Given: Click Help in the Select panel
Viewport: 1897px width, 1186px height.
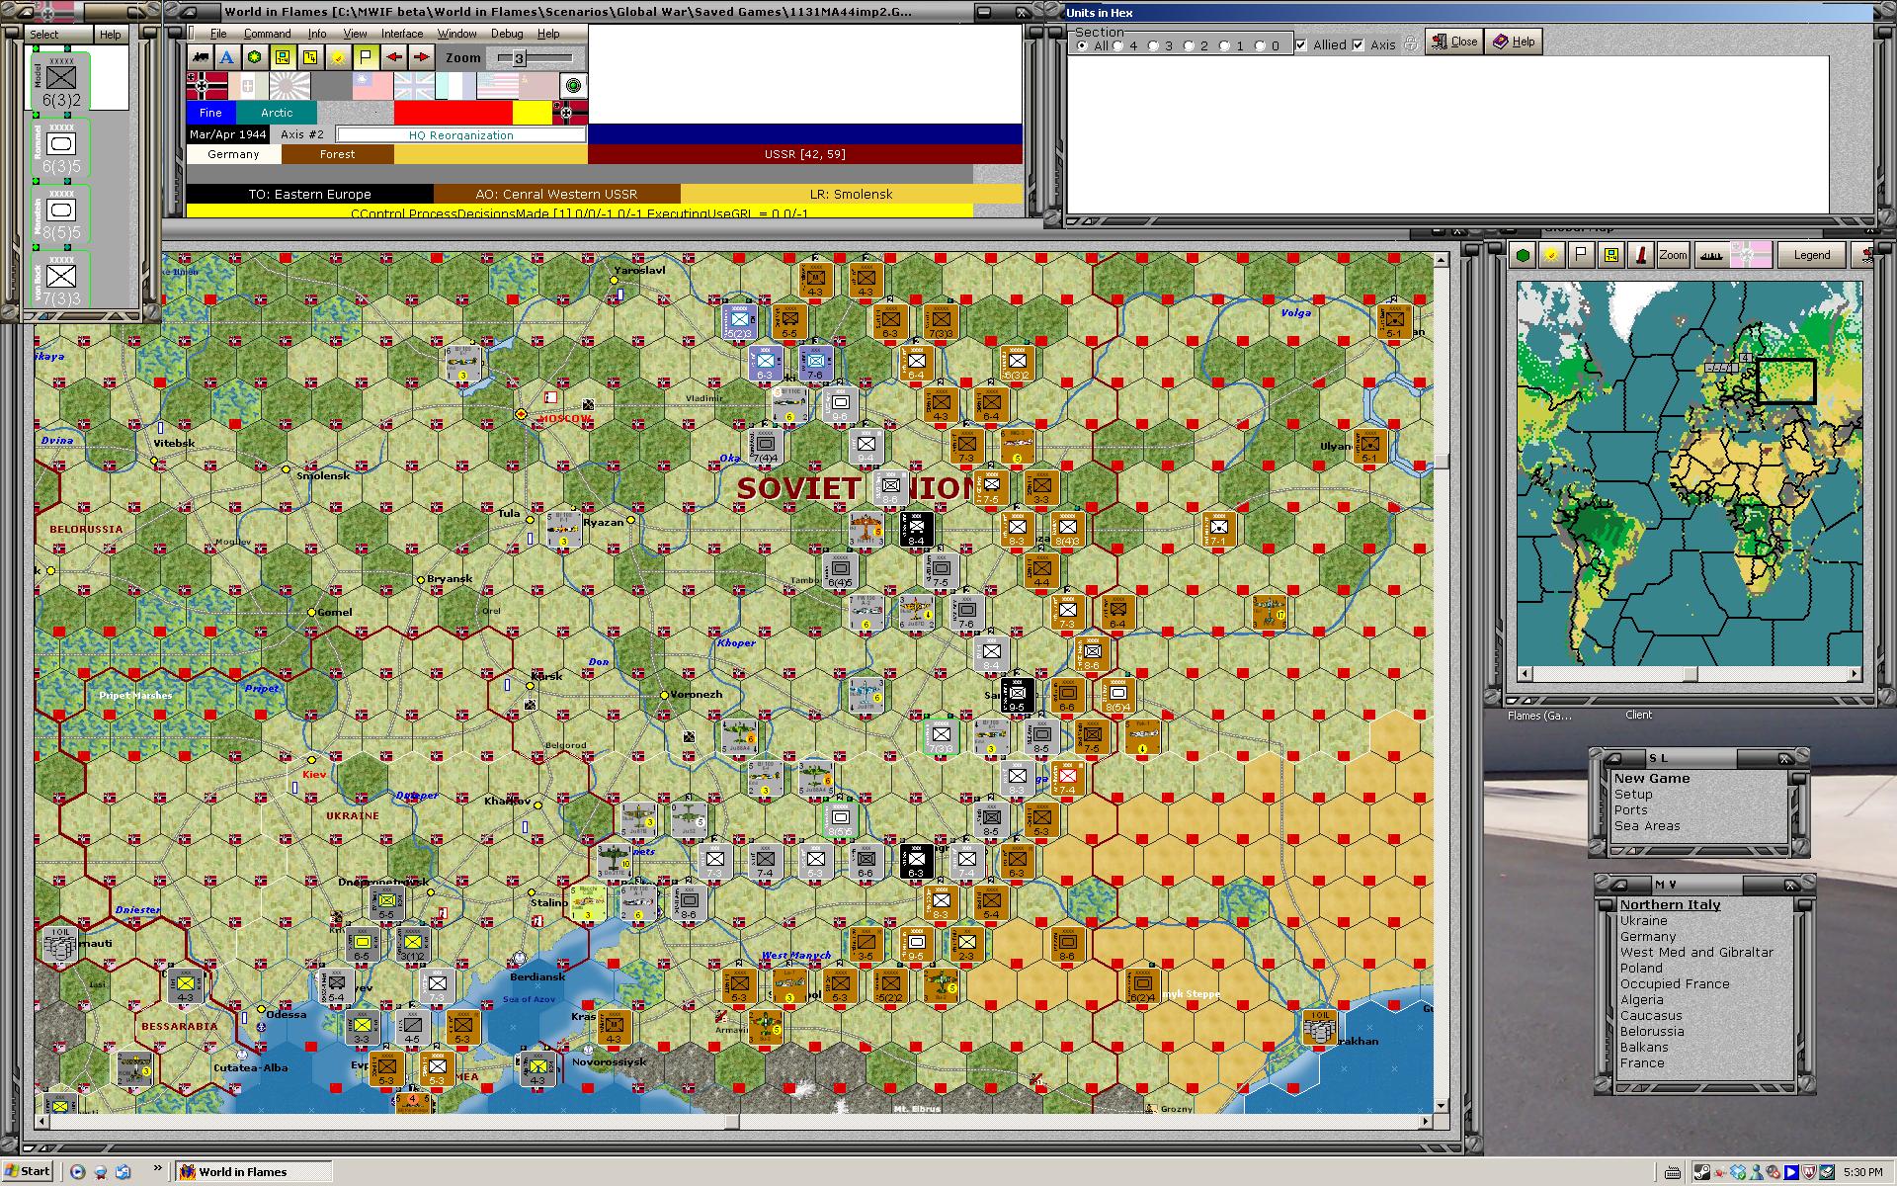Looking at the screenshot, I should pyautogui.click(x=110, y=35).
